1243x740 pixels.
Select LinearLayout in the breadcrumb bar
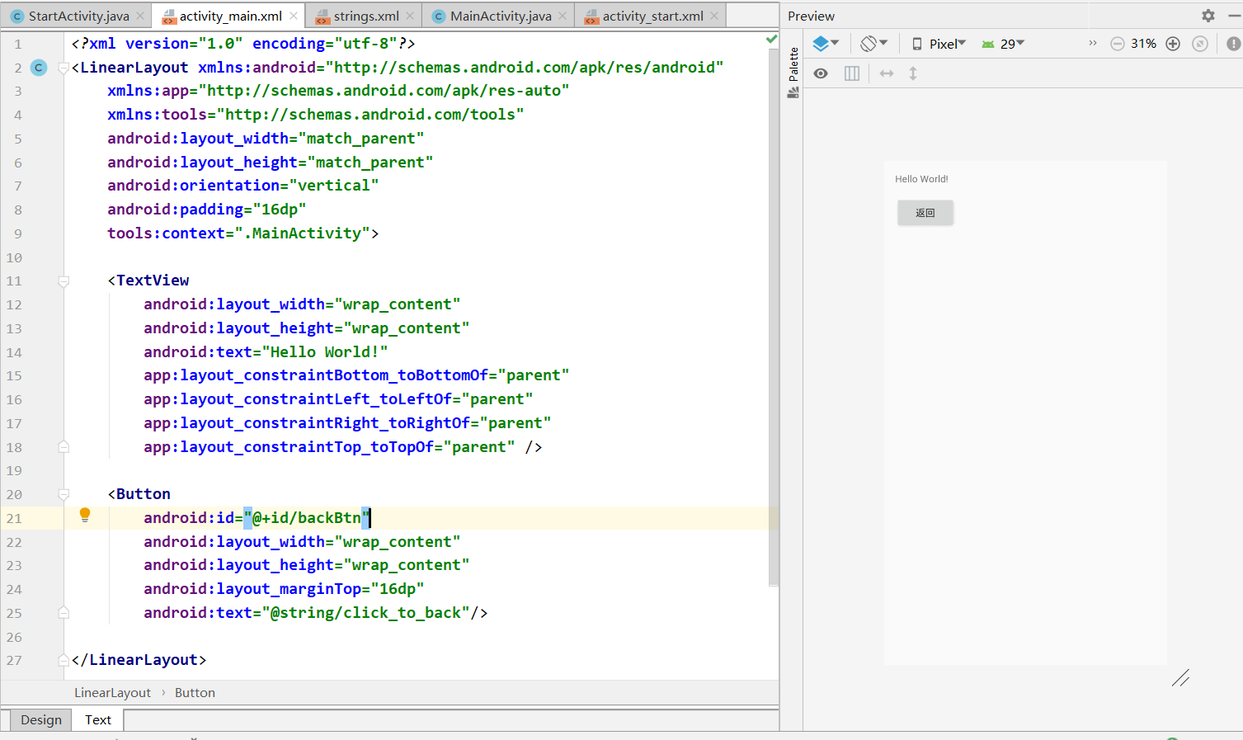112,693
